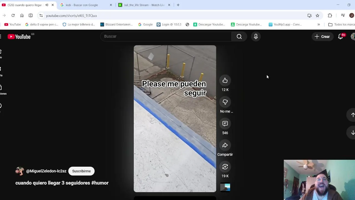Click the browser home icon
This screenshot has width=355, height=200.
[22, 16]
